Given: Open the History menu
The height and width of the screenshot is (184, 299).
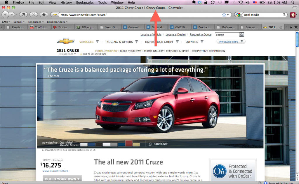Looking at the screenshot, I should 66,2.
